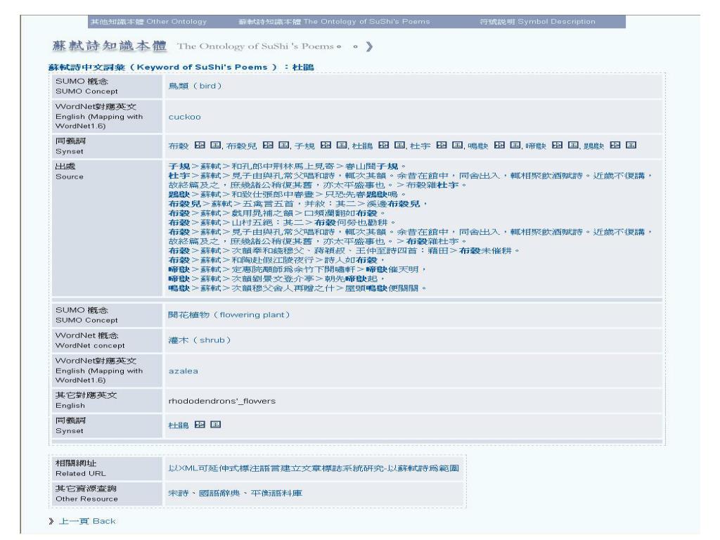Click the arrow icon before 上一頁 Back
This screenshot has height=540, width=720.
coord(51,521)
